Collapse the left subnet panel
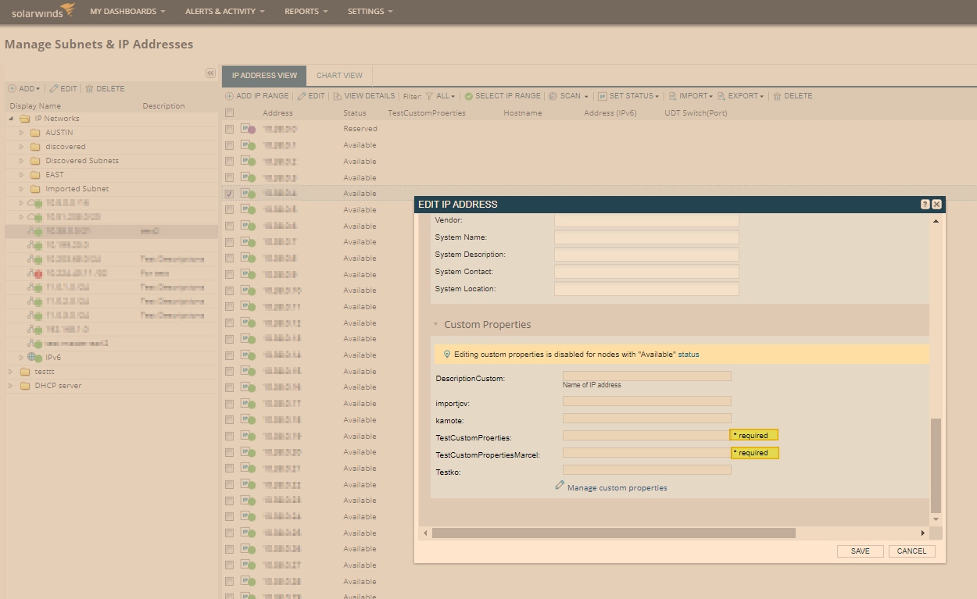 click(x=210, y=73)
